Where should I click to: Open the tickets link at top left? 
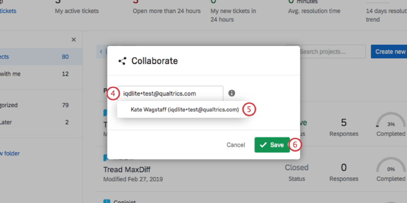coord(8,11)
